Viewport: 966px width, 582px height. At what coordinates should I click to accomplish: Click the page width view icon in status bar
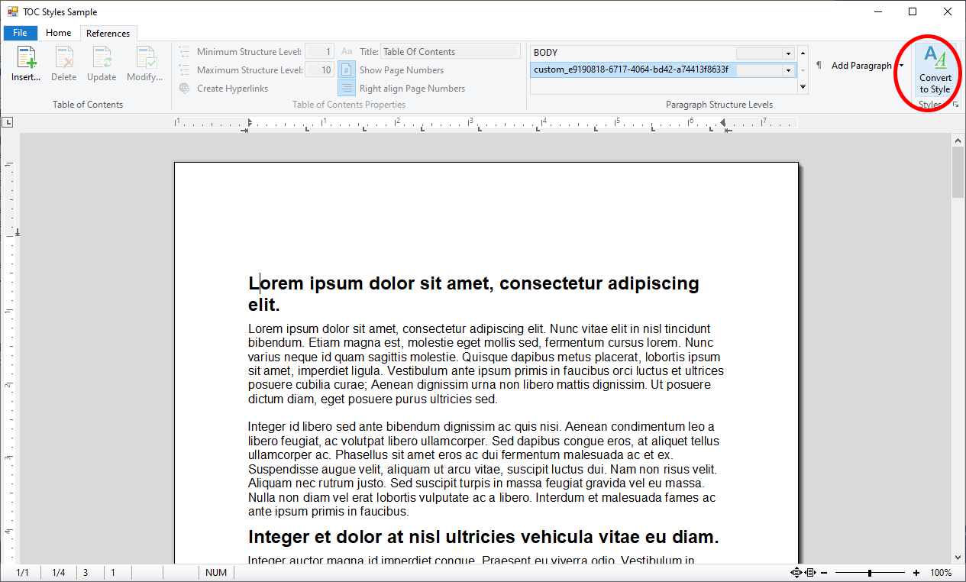[810, 573]
